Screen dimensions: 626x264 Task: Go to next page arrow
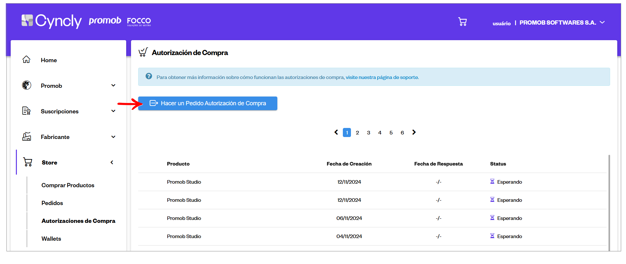pos(414,132)
